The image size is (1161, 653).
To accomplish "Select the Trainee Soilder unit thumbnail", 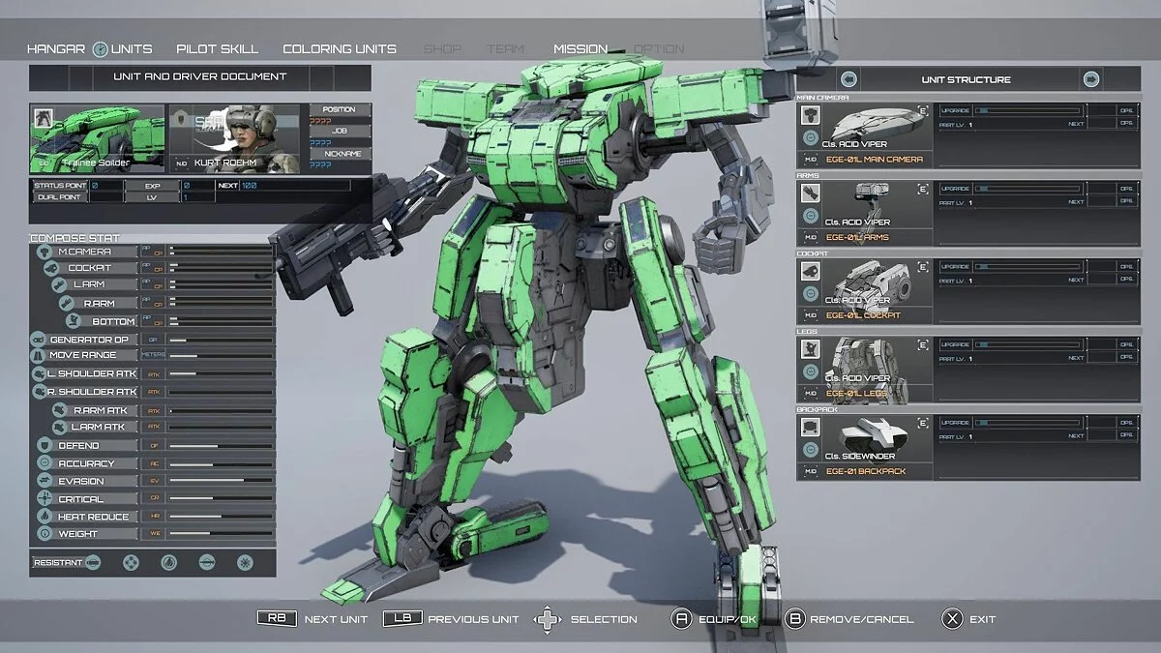I will coord(97,137).
